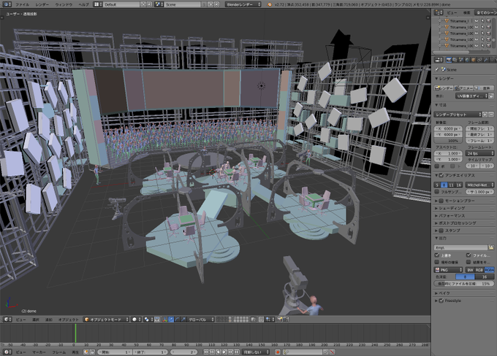Expand the ポストプロセッシング post processing panel
The image size is (497, 356).
coord(456,223)
